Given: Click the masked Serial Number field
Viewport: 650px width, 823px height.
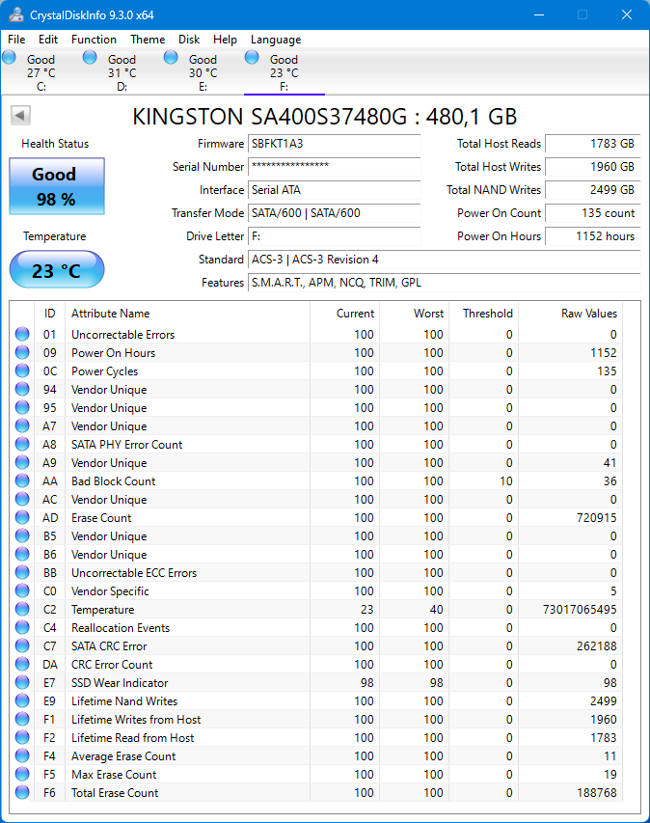Looking at the screenshot, I should click(x=335, y=167).
